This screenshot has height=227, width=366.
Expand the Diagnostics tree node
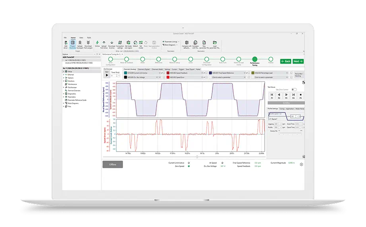click(x=64, y=94)
